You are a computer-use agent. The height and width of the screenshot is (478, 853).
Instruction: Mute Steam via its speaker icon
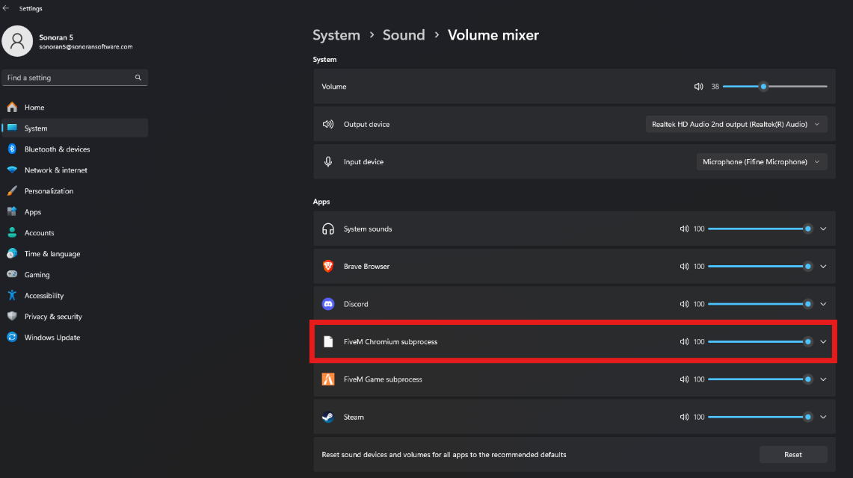pyautogui.click(x=684, y=418)
